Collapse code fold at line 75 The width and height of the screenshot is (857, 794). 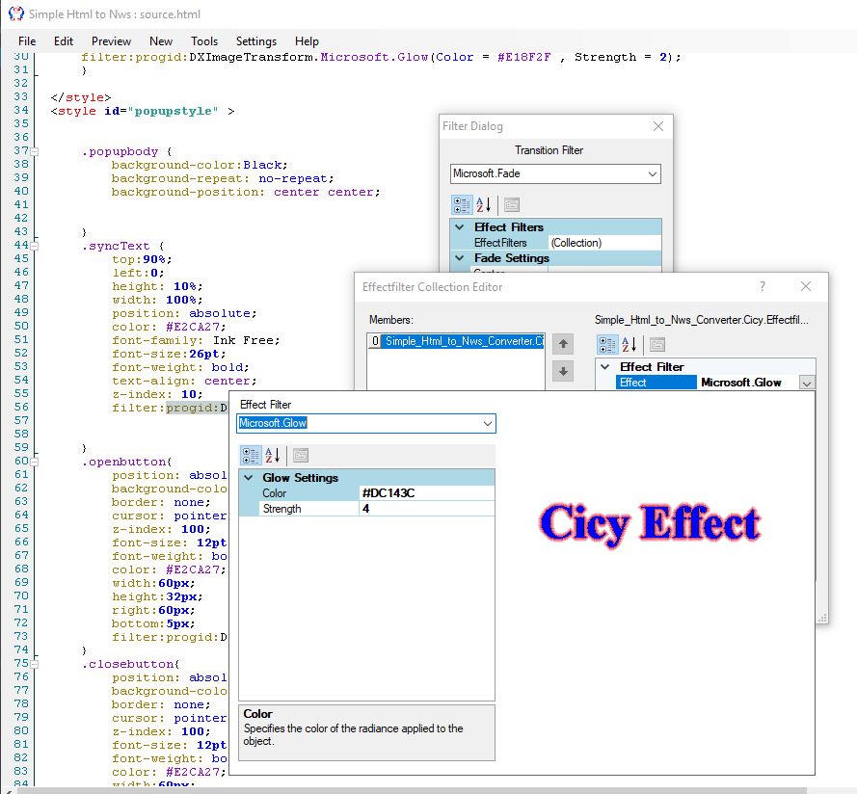click(x=35, y=664)
